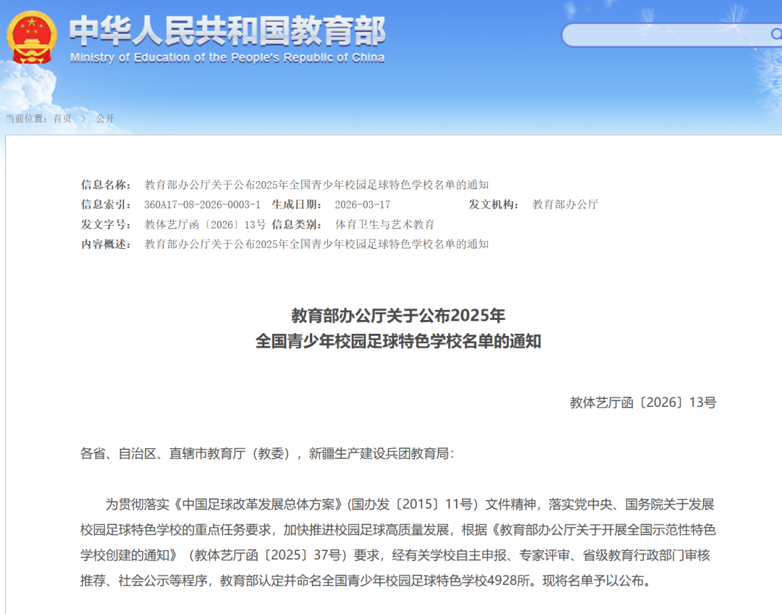Click the 信息名称 notice title value
The width and height of the screenshot is (782, 614).
pos(316,185)
